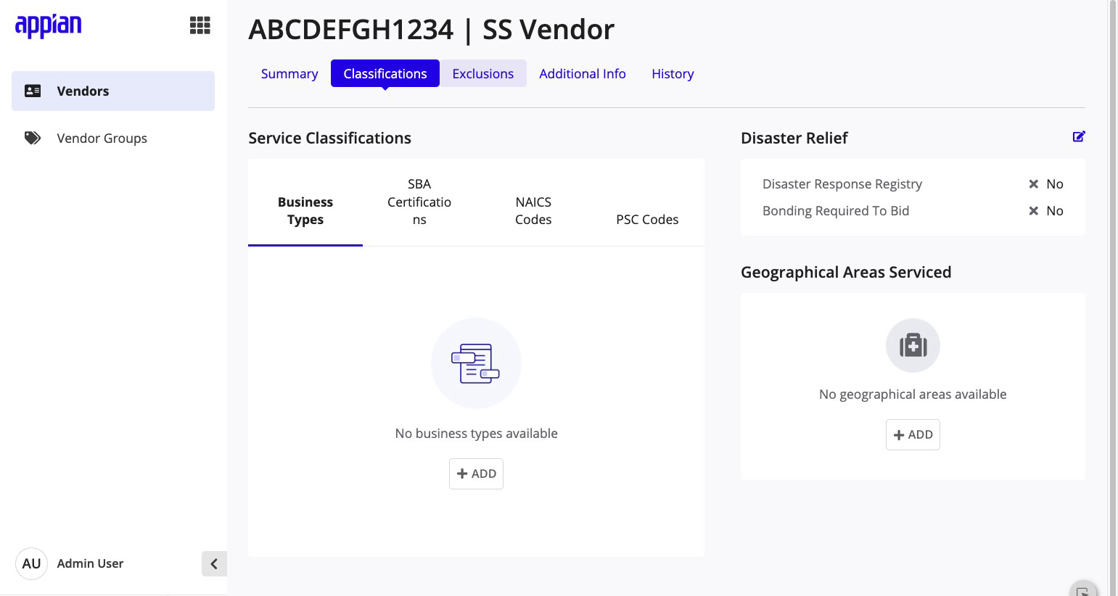The width and height of the screenshot is (1118, 596).
Task: Switch to the Exclusions tab
Action: pyautogui.click(x=483, y=73)
